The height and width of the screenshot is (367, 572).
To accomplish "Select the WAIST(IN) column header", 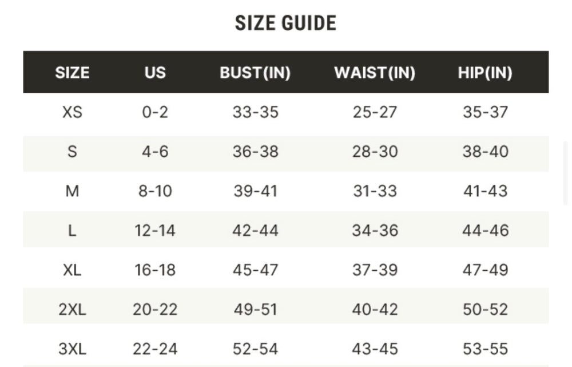I will (375, 73).
